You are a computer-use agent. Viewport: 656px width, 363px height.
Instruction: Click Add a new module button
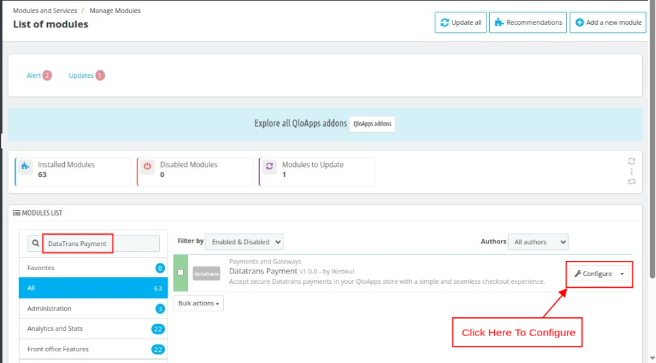point(608,22)
